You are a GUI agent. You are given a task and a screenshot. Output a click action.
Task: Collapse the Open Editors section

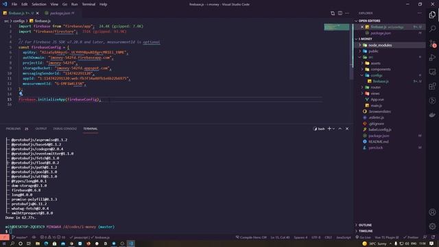click(389, 21)
